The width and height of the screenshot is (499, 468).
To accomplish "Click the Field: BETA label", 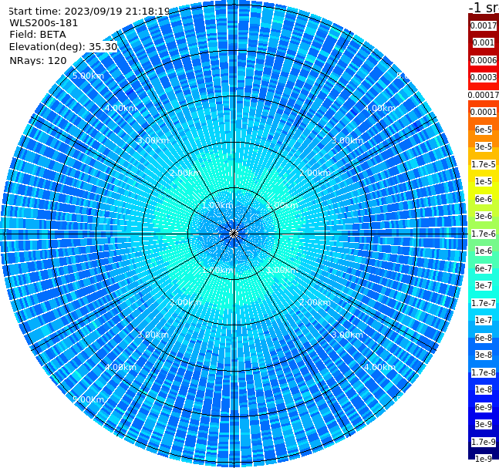I will tap(38, 35).
